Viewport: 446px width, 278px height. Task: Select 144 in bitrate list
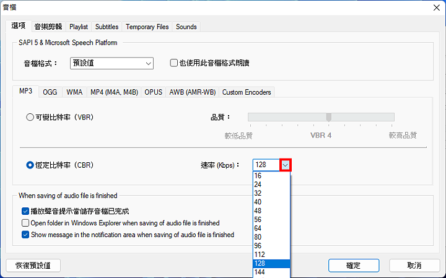pyautogui.click(x=271, y=272)
